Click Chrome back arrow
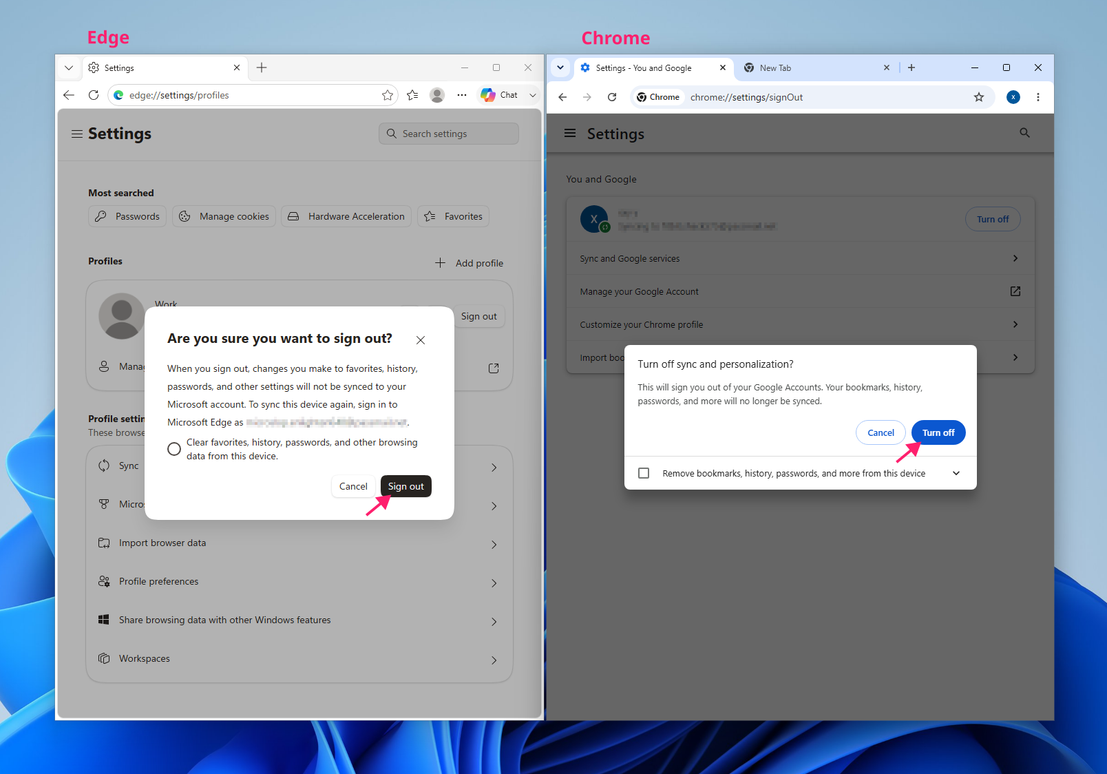Screen dimensions: 1107x774 tap(562, 97)
